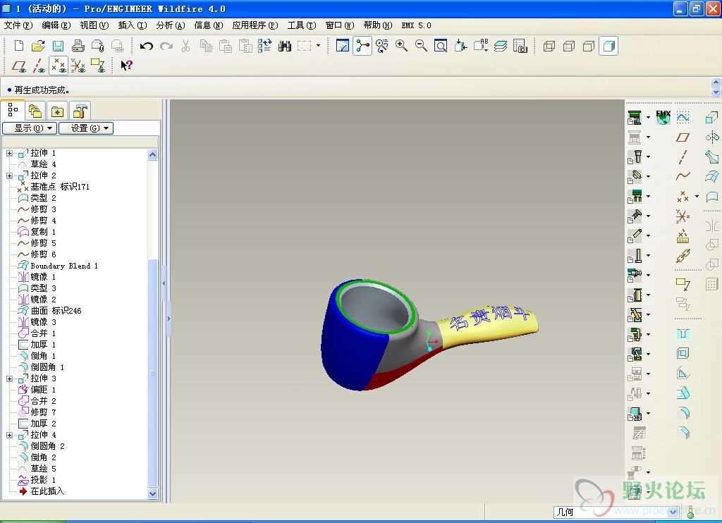Open the 文件 menu
Image resolution: width=722 pixels, height=523 pixels.
[x=18, y=25]
